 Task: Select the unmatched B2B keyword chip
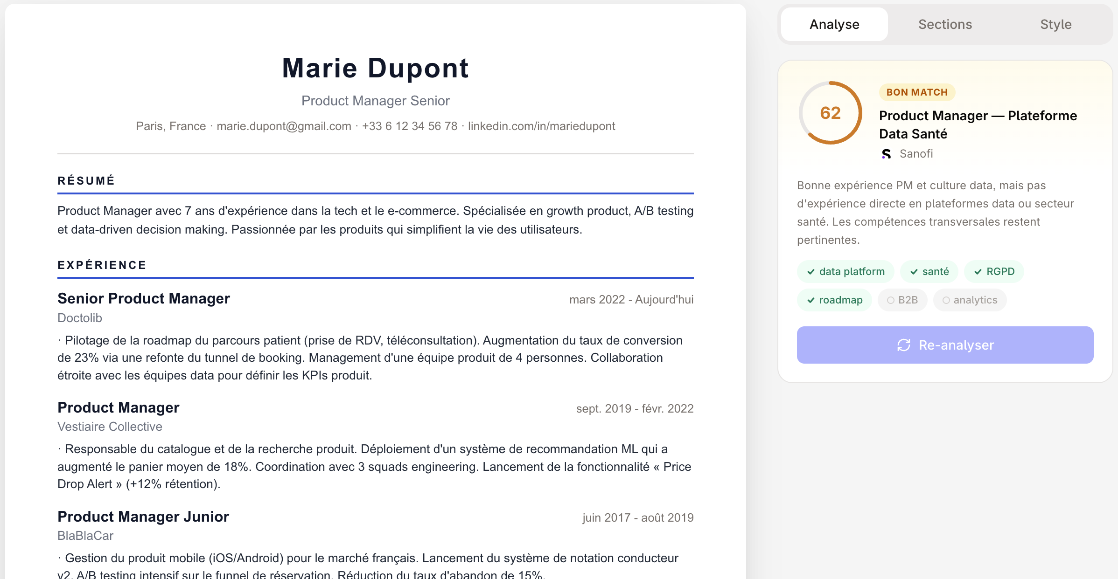(902, 300)
